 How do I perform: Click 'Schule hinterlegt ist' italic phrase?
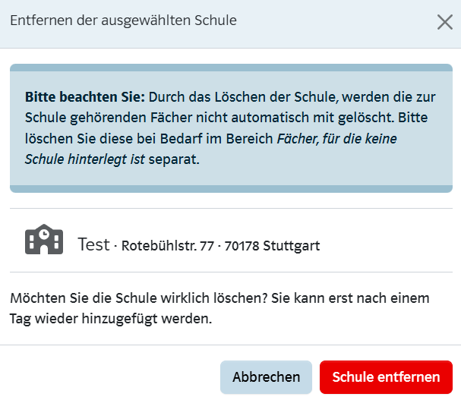pyautogui.click(x=84, y=159)
